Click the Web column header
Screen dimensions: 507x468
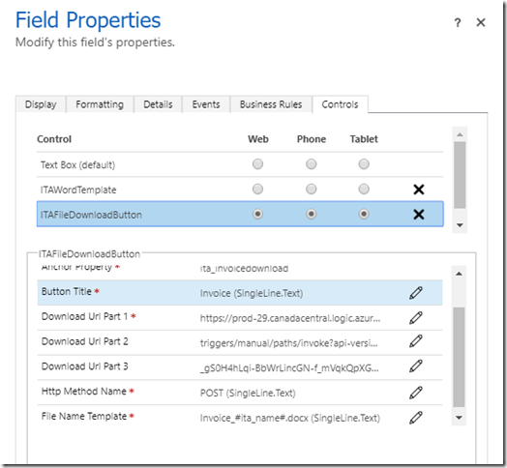pyautogui.click(x=258, y=139)
